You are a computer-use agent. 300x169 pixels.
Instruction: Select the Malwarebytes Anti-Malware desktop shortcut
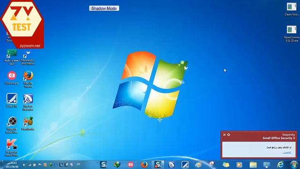(28, 57)
